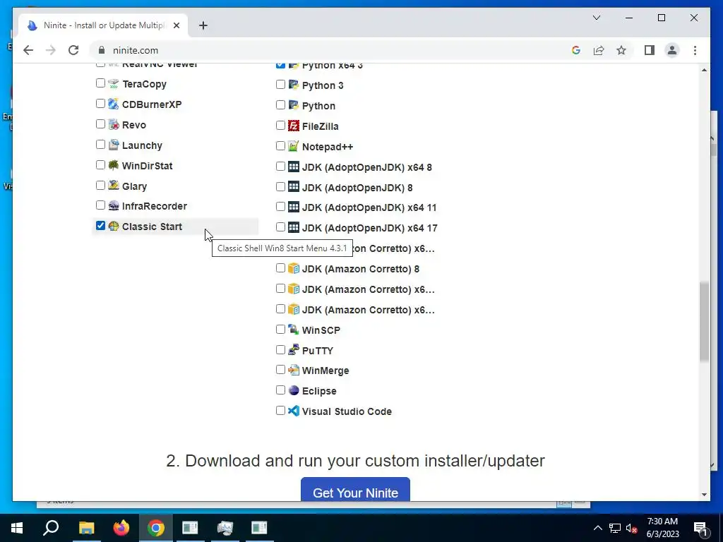Select the WinSCP checkbox
This screenshot has height=542, width=723.
[x=280, y=329]
